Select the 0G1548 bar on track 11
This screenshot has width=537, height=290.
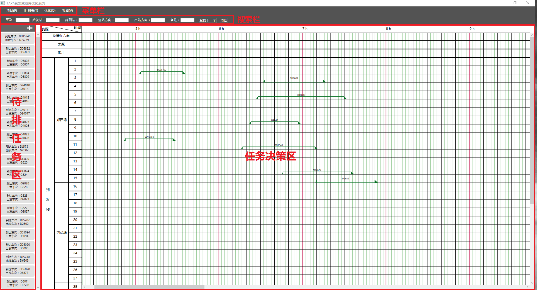[279, 147]
